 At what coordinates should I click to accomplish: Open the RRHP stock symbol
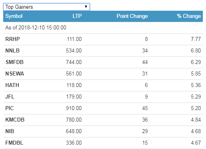pyautogui.click(x=13, y=39)
